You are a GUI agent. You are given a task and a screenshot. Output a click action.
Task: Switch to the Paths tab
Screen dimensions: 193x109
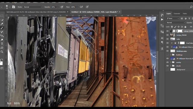click(185, 14)
